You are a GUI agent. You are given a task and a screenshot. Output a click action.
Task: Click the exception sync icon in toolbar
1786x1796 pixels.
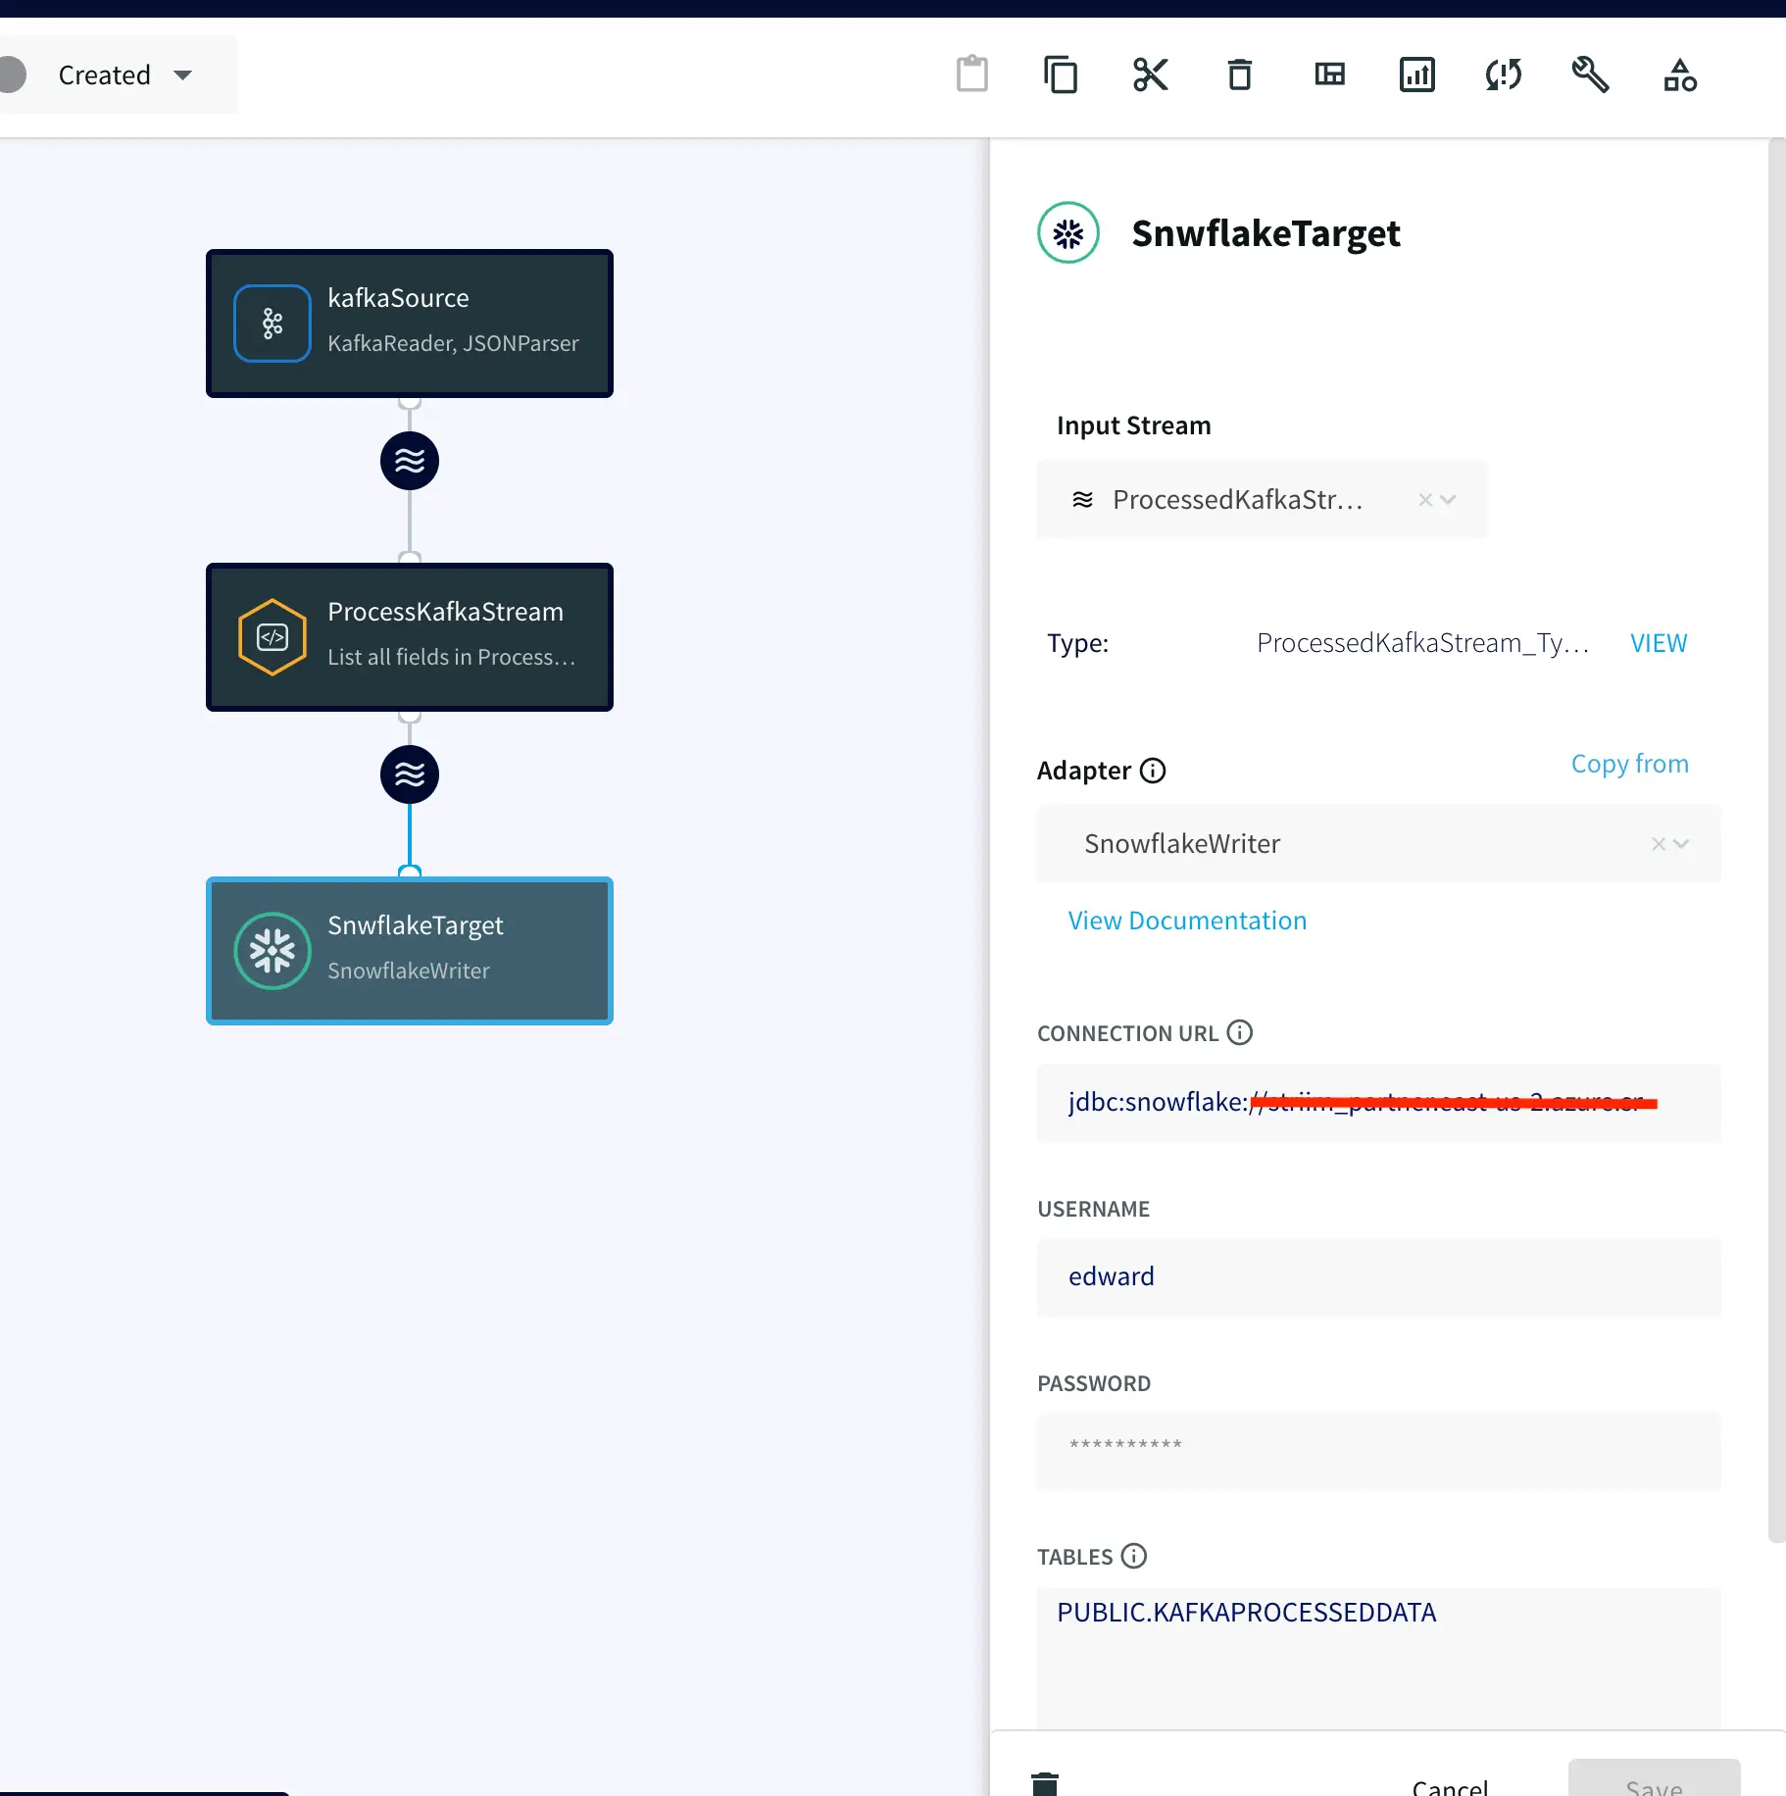click(1503, 75)
